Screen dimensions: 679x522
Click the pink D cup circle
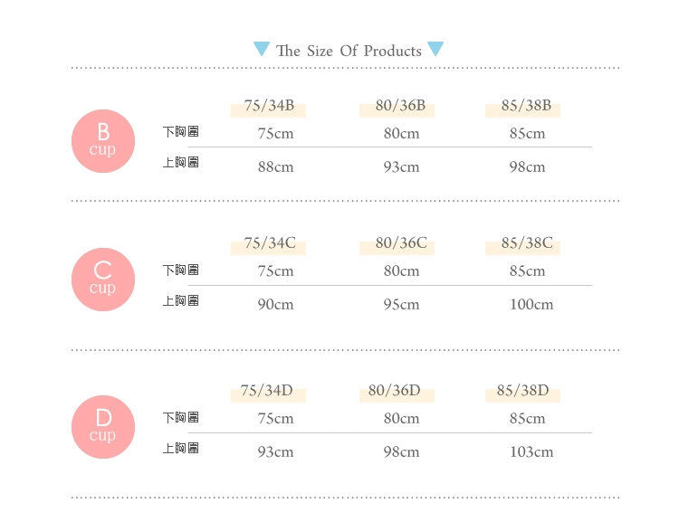103,427
